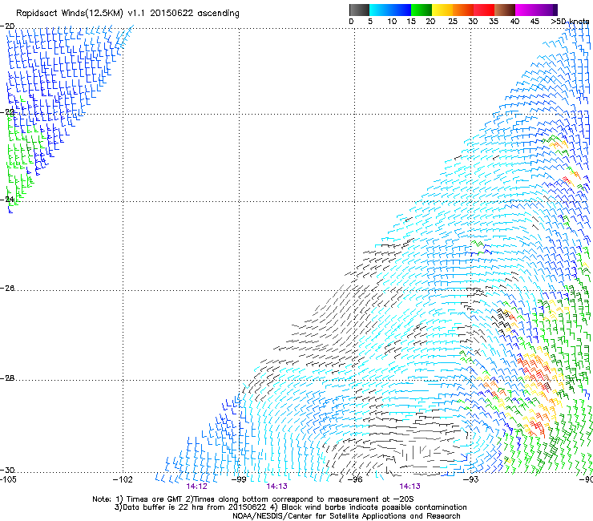This screenshot has width=593, height=521.
Task: Click the "-20" latitude axis label
Action: coord(7,26)
